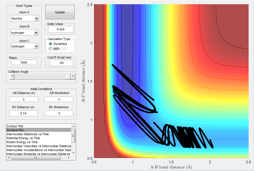Click the Steps input field
This screenshot has height=171, width=254.
pyautogui.click(x=24, y=62)
